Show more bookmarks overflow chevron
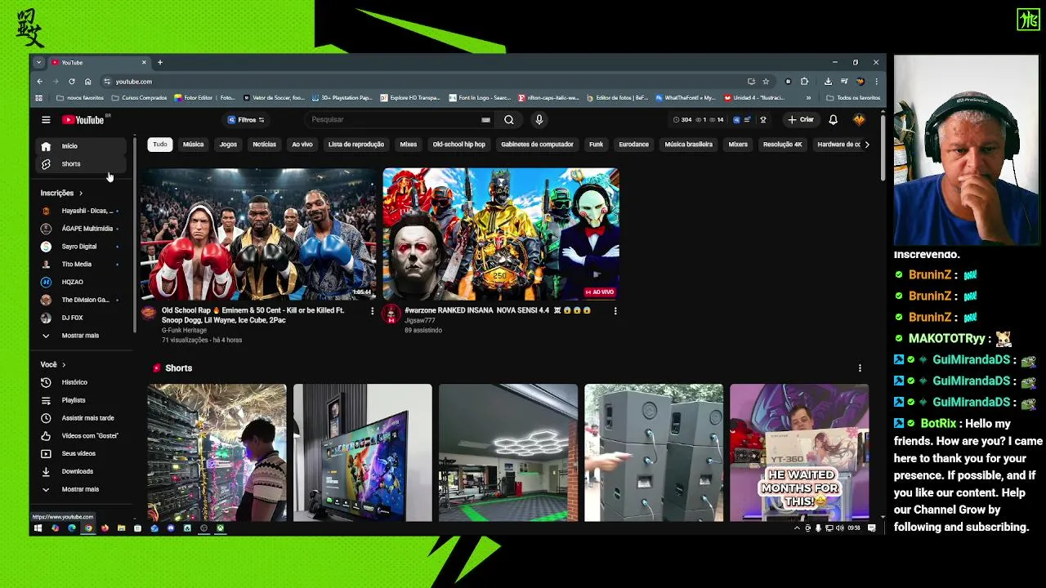Viewport: 1046px width, 588px height. click(809, 98)
